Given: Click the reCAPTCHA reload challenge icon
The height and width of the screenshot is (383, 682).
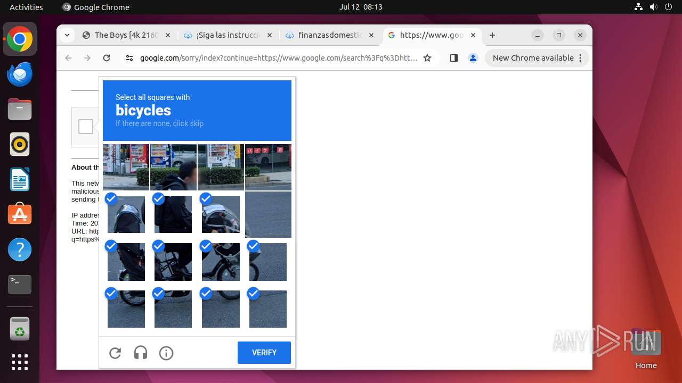Looking at the screenshot, I should (115, 353).
